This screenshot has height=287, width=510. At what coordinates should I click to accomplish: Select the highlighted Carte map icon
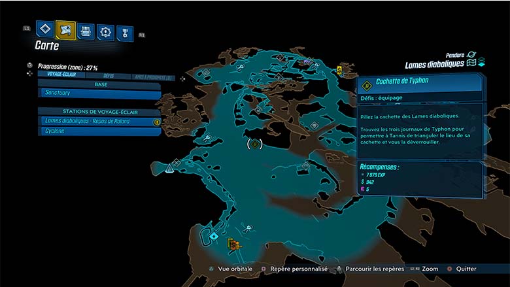click(65, 29)
